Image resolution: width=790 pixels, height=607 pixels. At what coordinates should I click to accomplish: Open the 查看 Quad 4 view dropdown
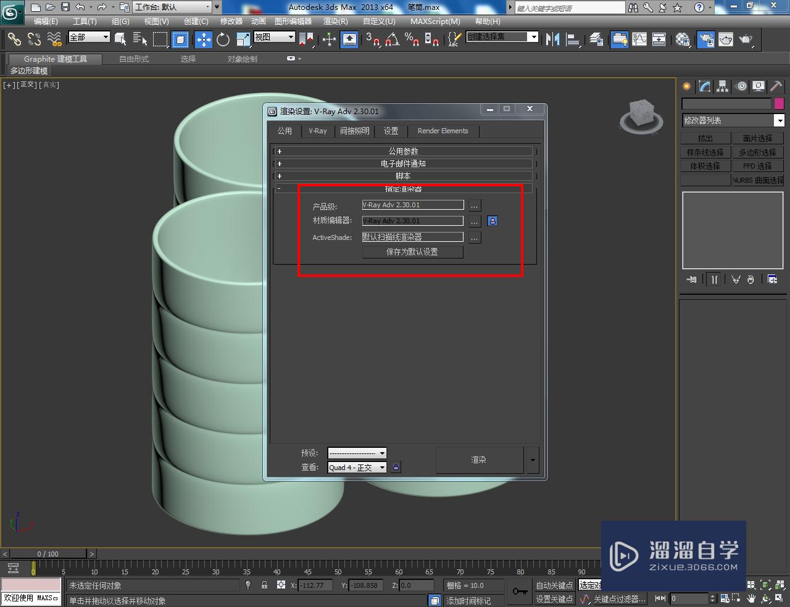[357, 468]
